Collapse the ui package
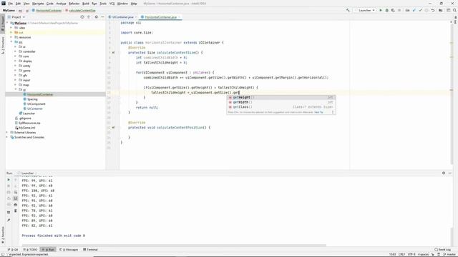This screenshot has height=257, width=458. (x=16, y=89)
